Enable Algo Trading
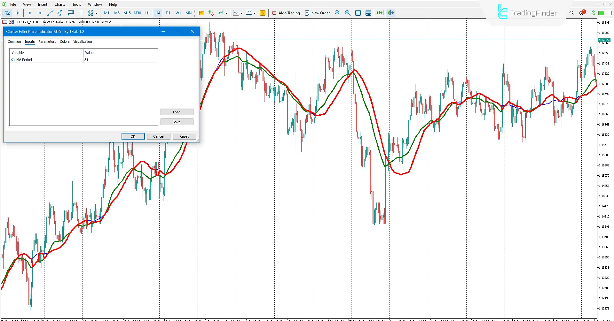 [286, 13]
